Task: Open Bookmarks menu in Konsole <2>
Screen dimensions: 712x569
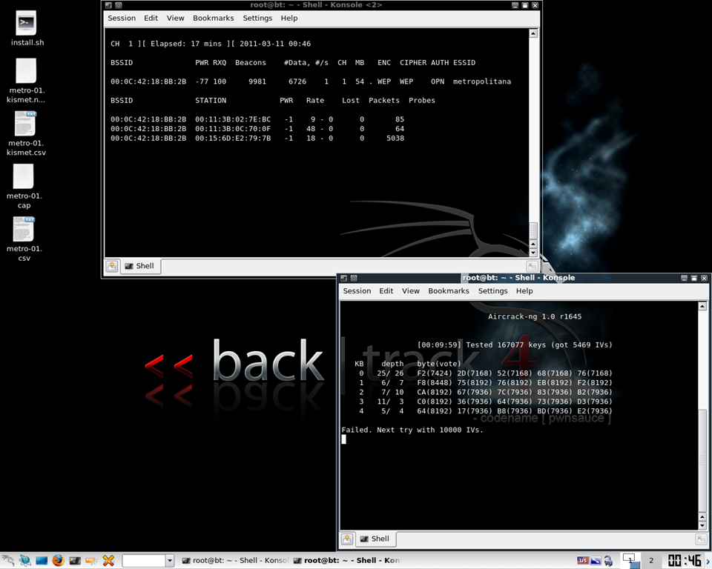Action: [214, 18]
